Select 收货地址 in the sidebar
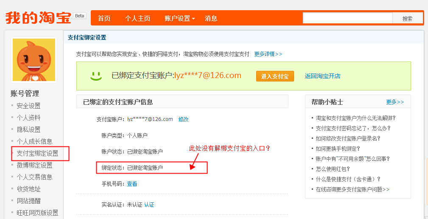The width and height of the screenshot is (428, 219). click(28, 189)
